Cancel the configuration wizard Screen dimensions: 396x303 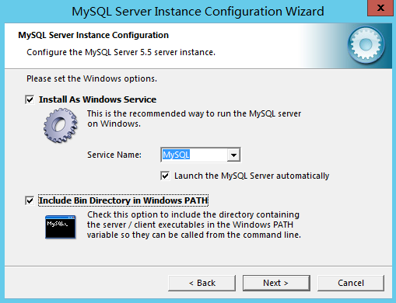351,283
